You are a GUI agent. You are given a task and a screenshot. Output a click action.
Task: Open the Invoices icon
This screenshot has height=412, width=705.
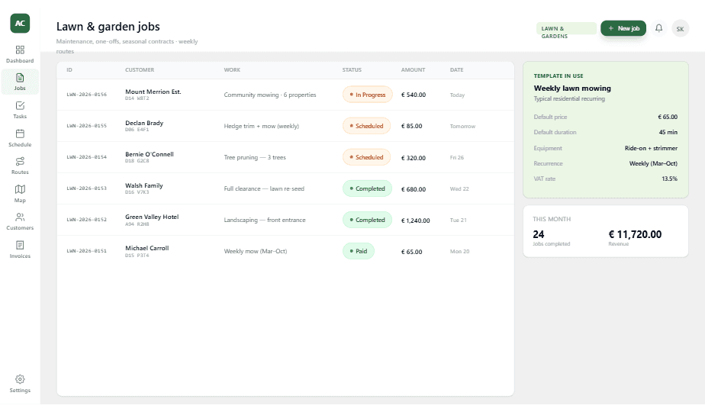point(20,245)
